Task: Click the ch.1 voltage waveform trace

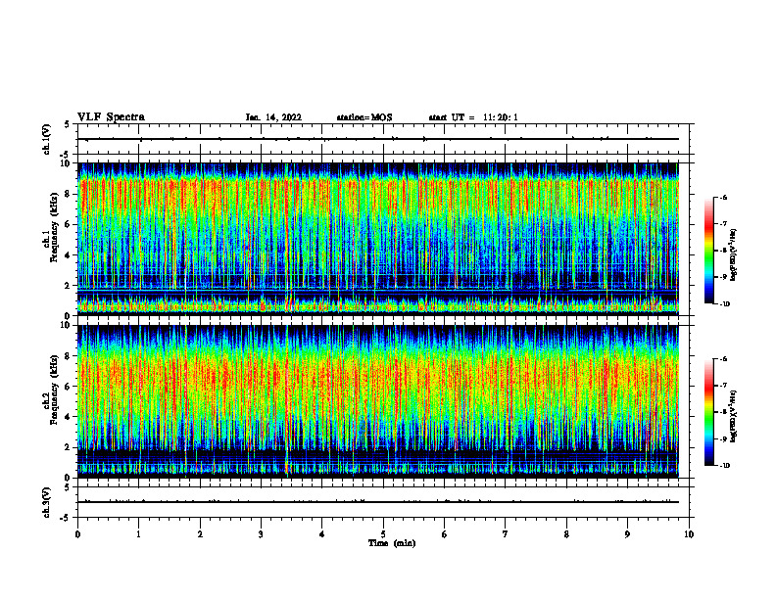Action: [x=378, y=139]
